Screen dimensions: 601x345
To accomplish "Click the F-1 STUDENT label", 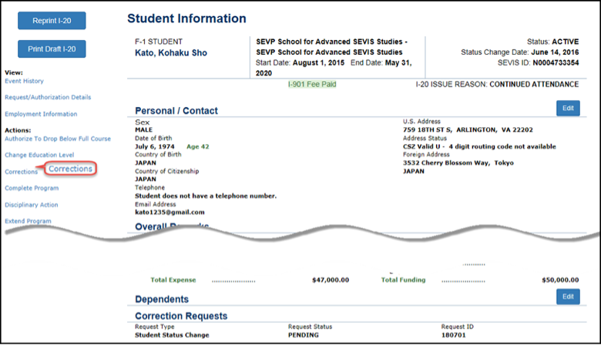I will [x=159, y=42].
